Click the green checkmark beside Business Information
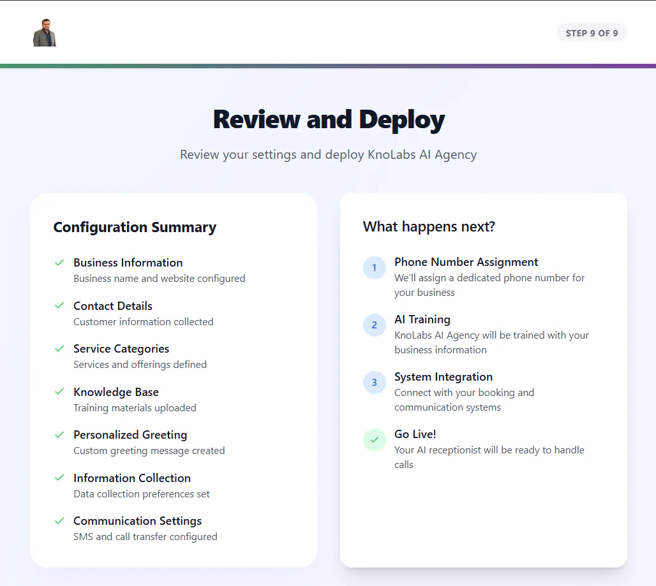This screenshot has width=656, height=586. pos(59,262)
